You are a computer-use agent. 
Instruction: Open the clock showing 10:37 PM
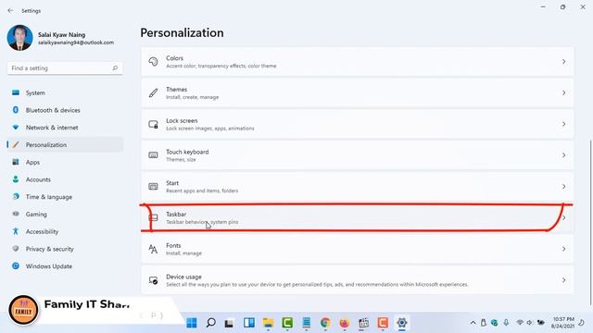pyautogui.click(x=562, y=323)
